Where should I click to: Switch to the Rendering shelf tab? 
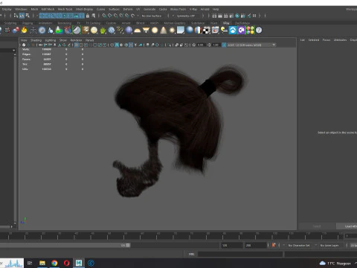(65, 23)
